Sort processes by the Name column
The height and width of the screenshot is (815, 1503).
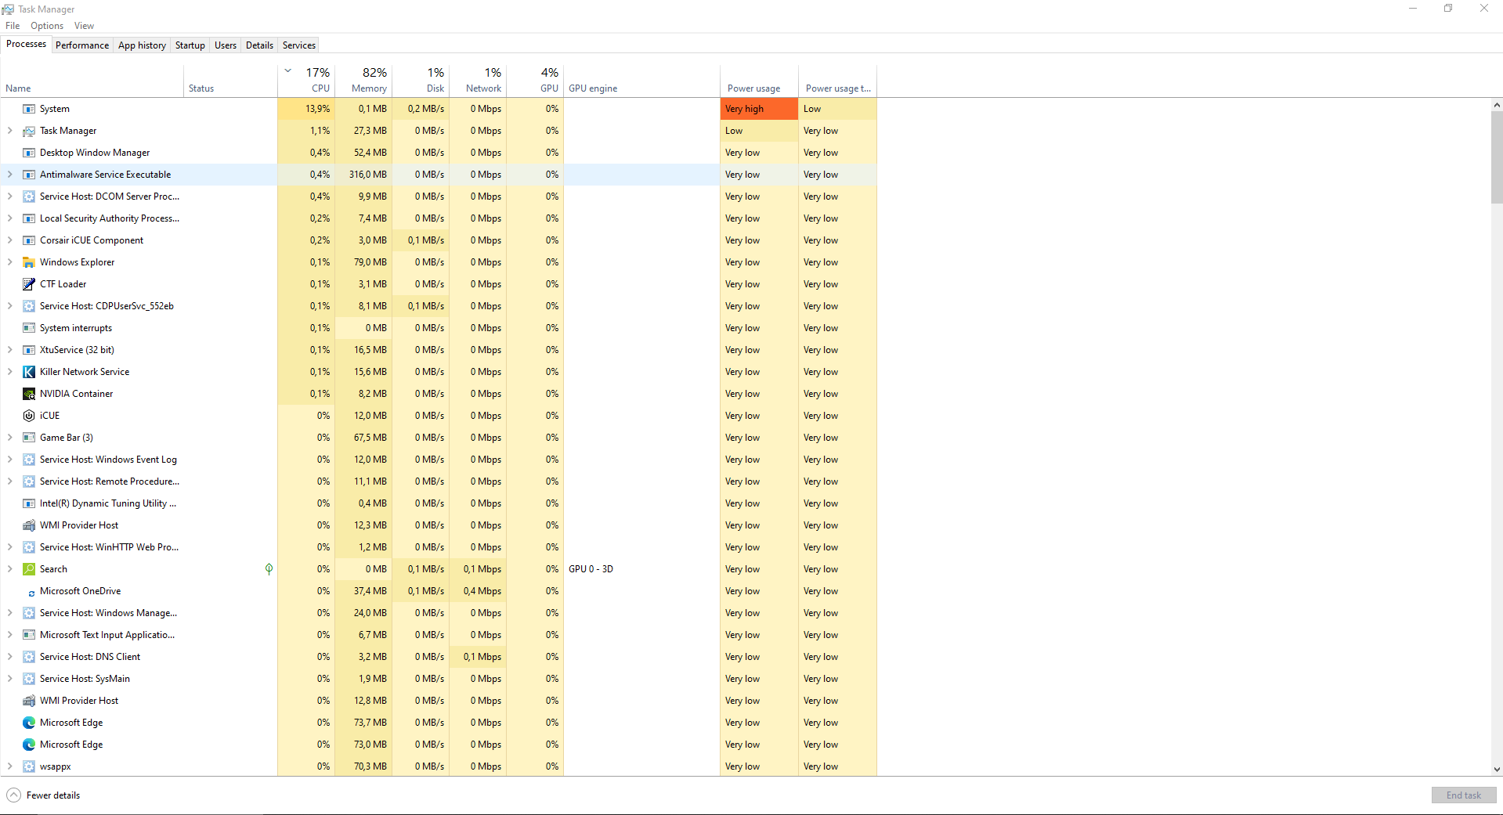point(92,81)
